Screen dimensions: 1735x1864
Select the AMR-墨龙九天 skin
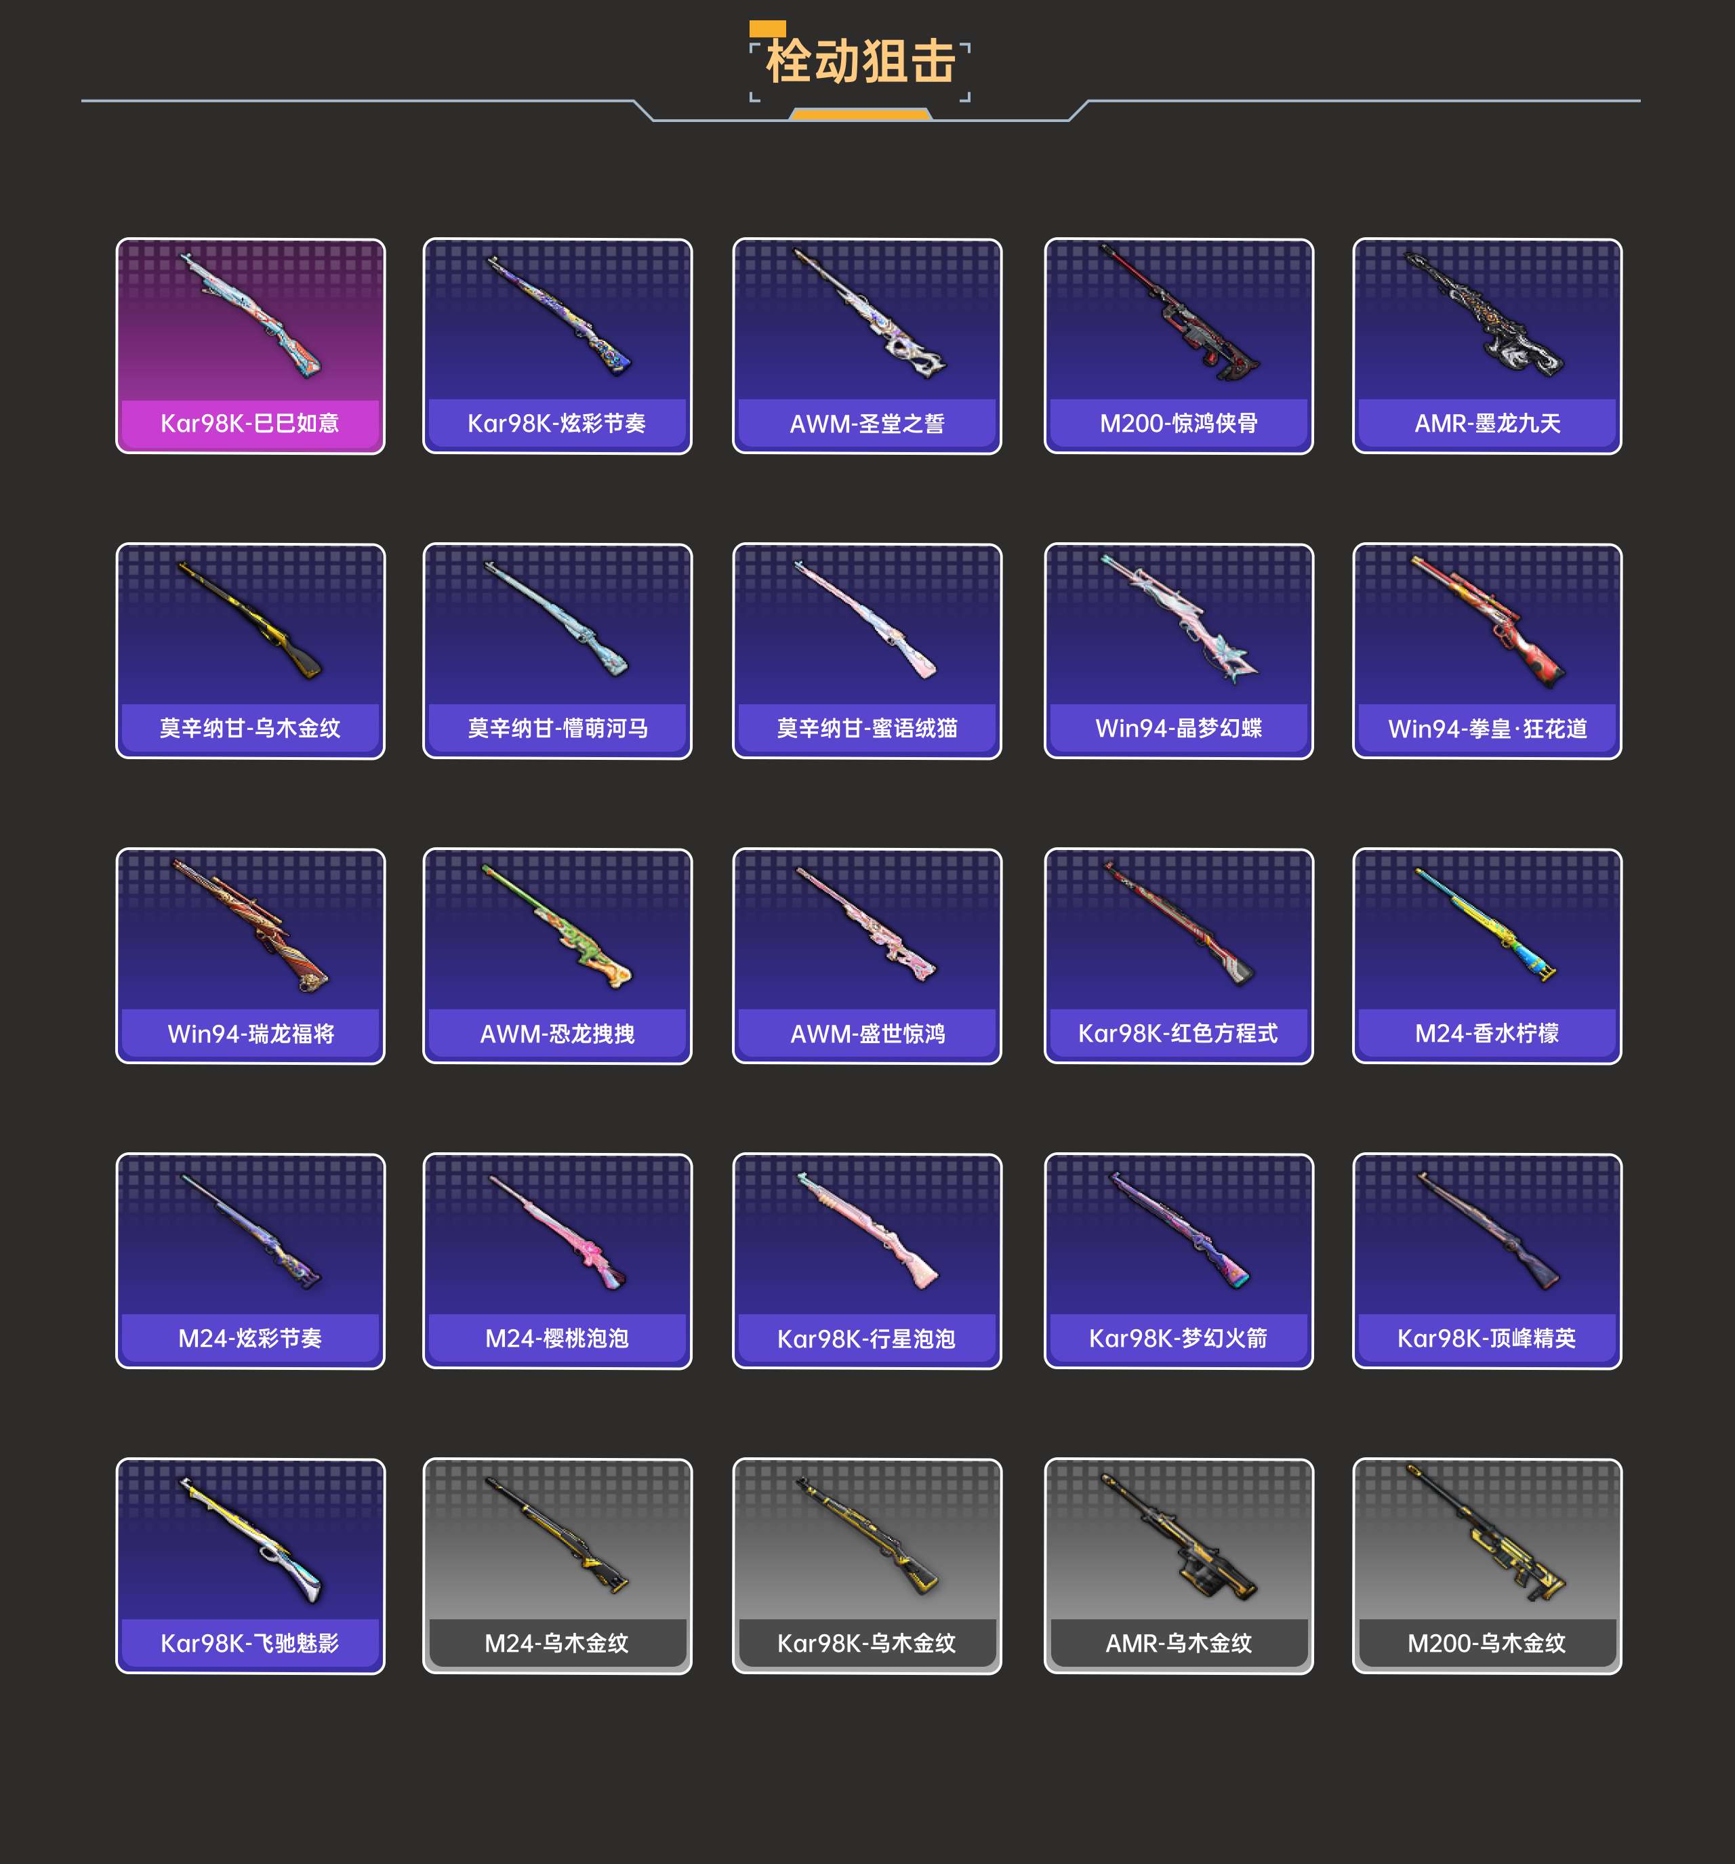(x=1486, y=346)
